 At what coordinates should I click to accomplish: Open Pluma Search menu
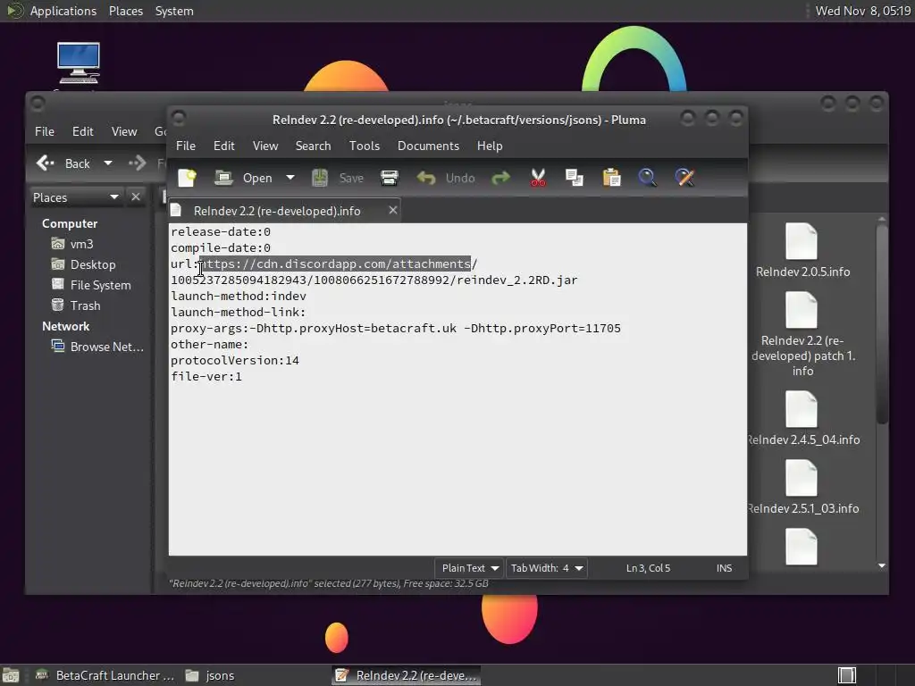point(313,146)
